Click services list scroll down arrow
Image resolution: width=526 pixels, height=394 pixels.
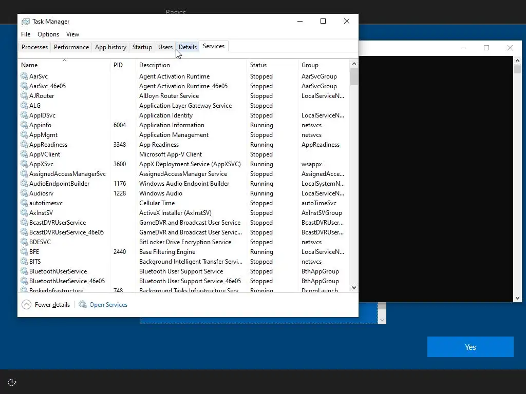(354, 288)
